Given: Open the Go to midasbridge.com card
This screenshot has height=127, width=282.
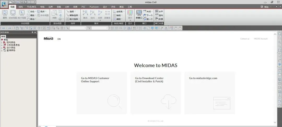Looking at the screenshot, I should (x=210, y=93).
